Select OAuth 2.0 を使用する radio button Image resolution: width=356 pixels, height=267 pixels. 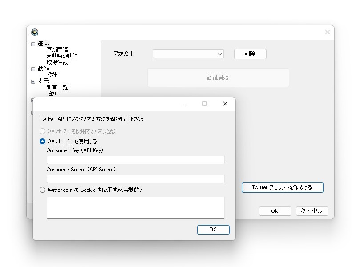click(x=42, y=131)
